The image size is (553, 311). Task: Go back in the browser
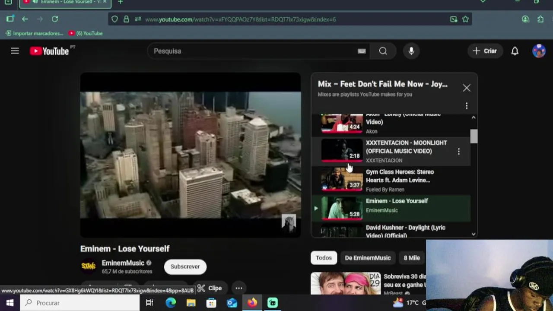pyautogui.click(x=25, y=19)
